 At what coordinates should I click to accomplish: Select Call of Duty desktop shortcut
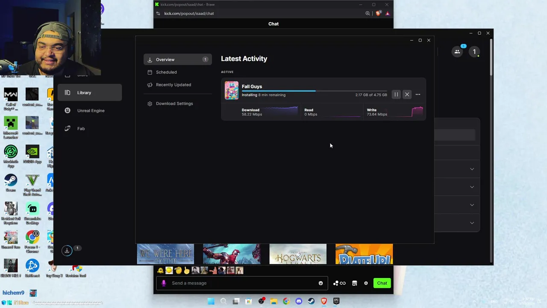[x=11, y=99]
